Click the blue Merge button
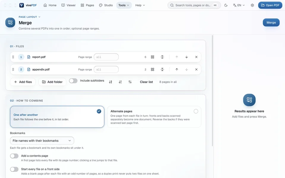 (x=271, y=23)
